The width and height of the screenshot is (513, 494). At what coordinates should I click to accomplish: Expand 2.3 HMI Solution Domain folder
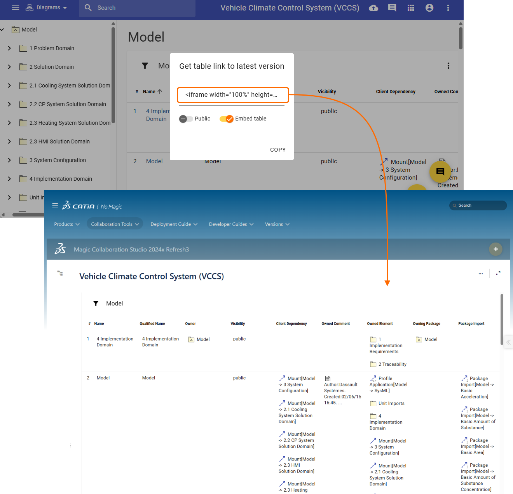point(9,141)
